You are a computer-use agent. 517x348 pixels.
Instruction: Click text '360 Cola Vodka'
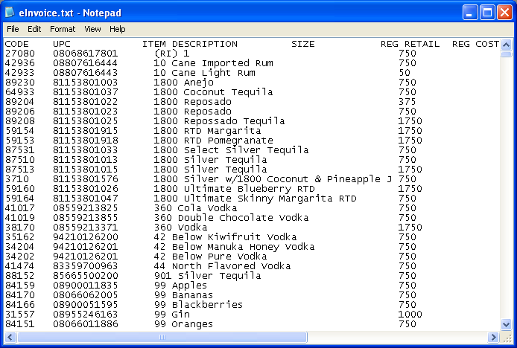pyautogui.click(x=195, y=208)
